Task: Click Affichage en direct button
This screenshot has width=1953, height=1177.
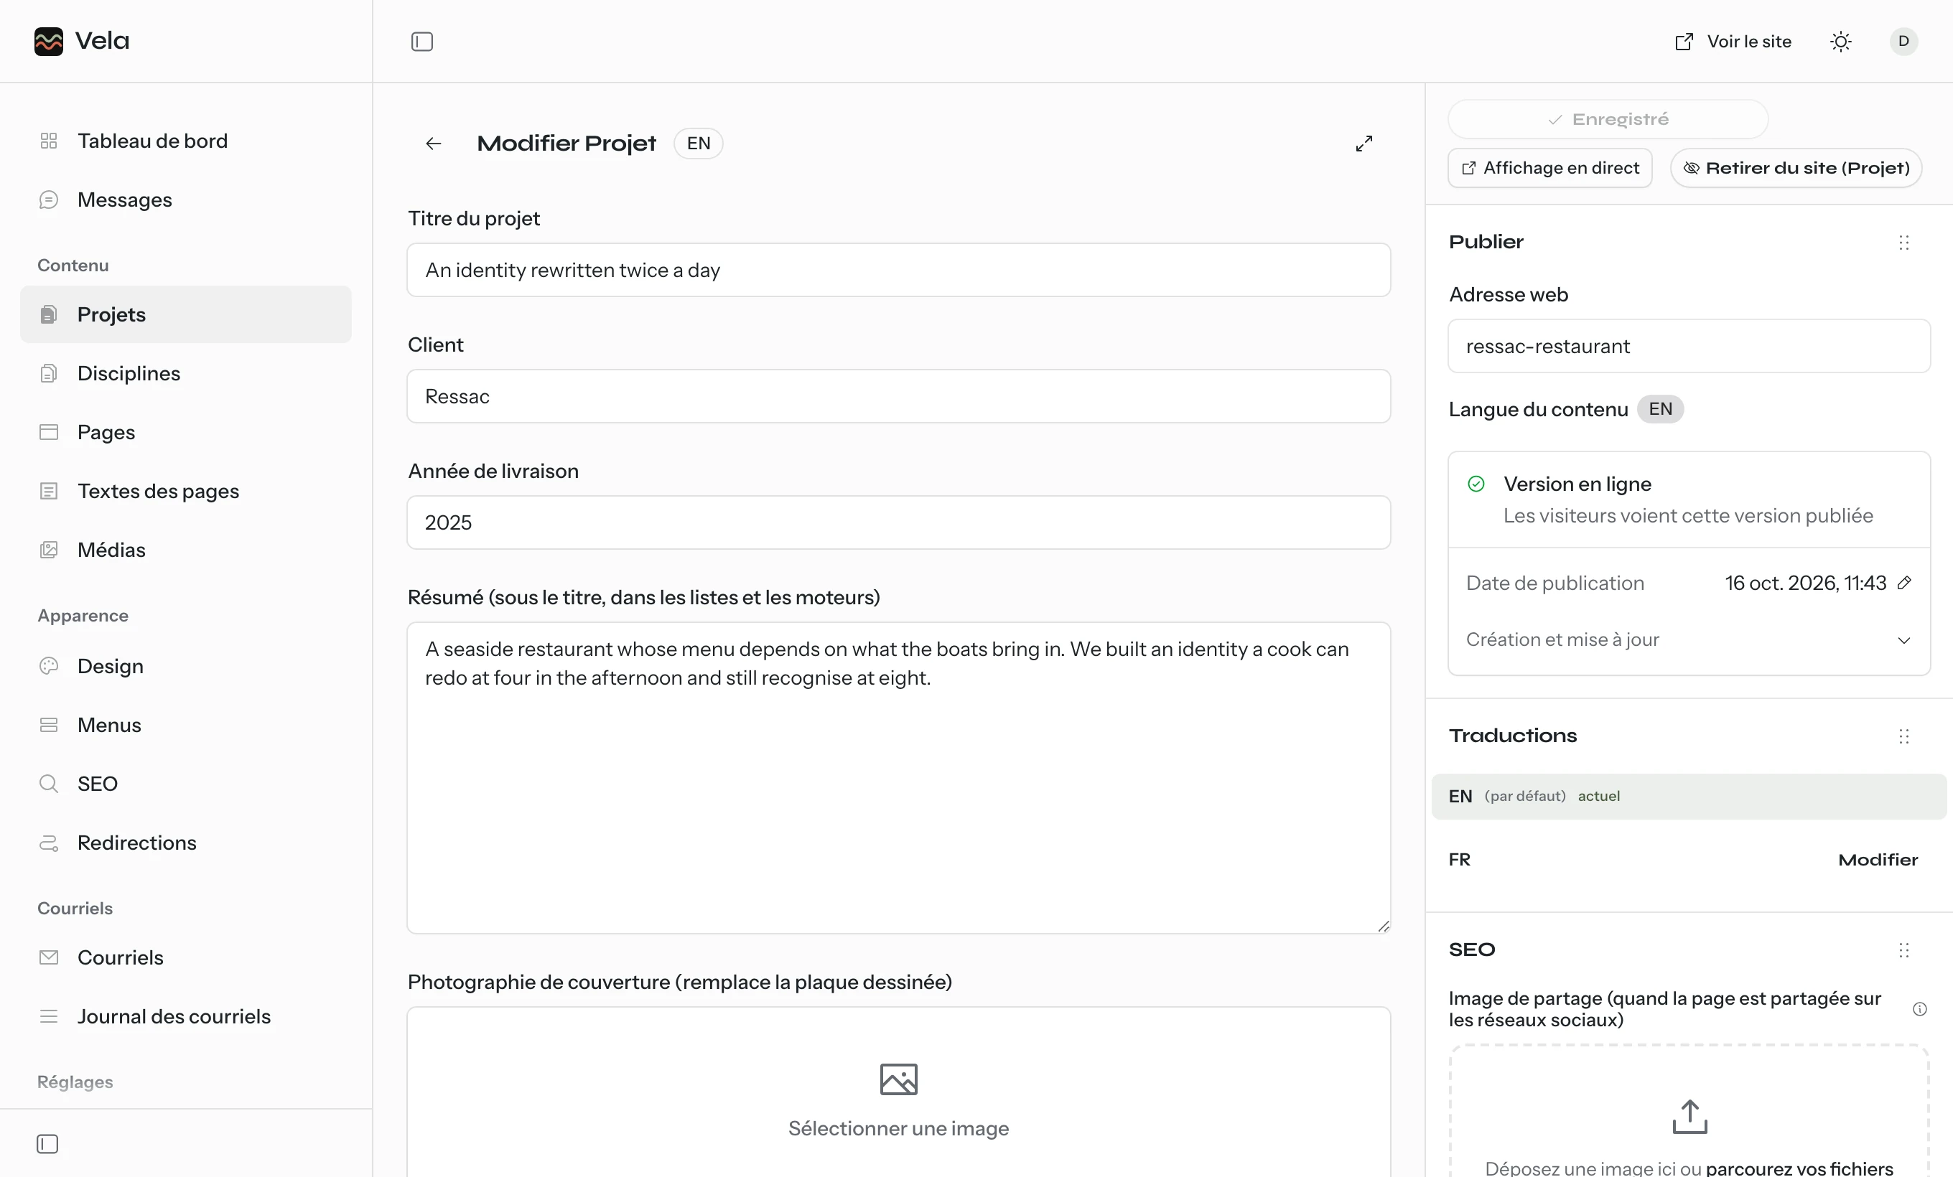Action: 1549,168
